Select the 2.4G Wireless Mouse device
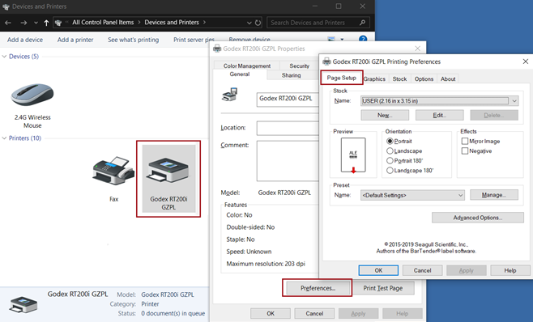 [x=32, y=95]
